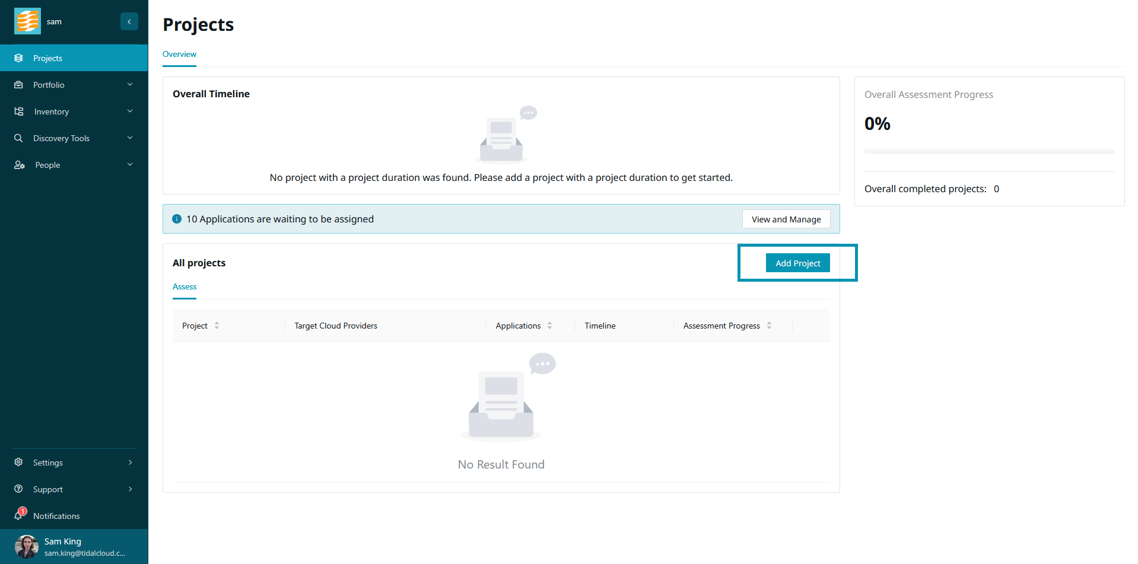
Task: Click Sam King's profile avatar
Action: (x=26, y=546)
